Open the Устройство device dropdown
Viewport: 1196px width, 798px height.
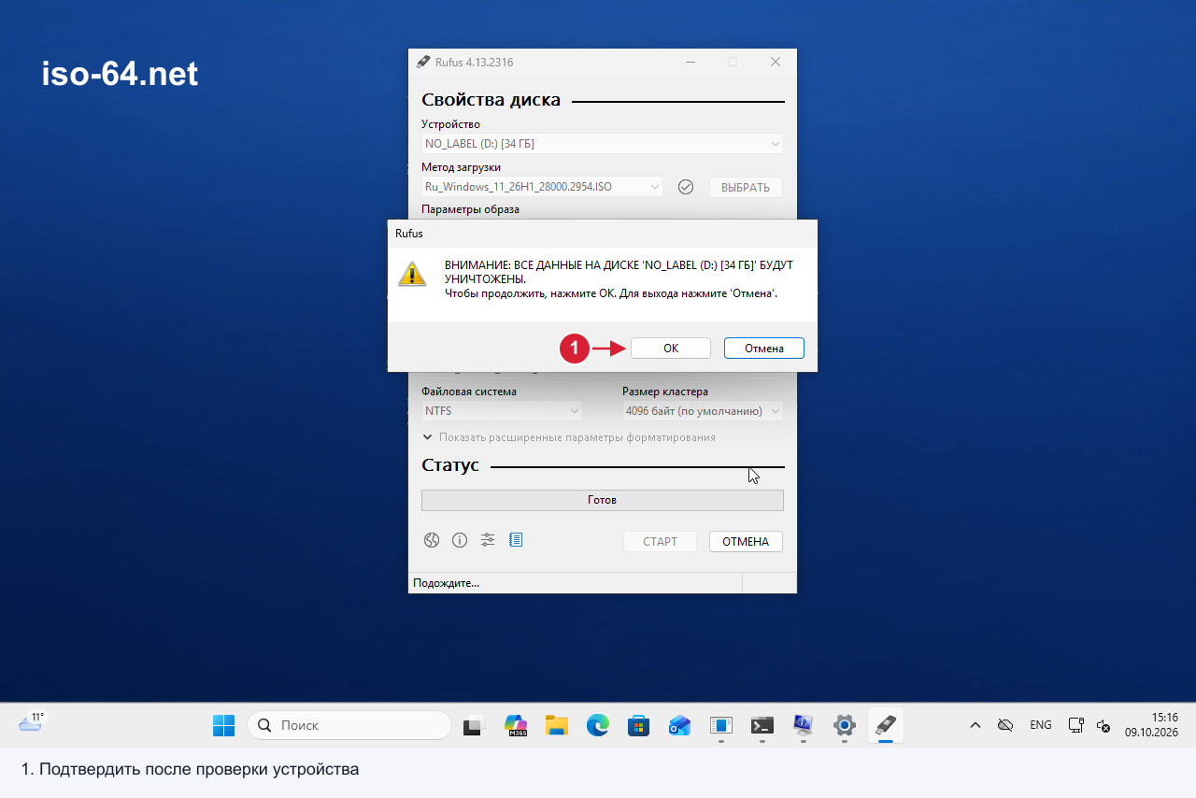pyautogui.click(x=602, y=144)
